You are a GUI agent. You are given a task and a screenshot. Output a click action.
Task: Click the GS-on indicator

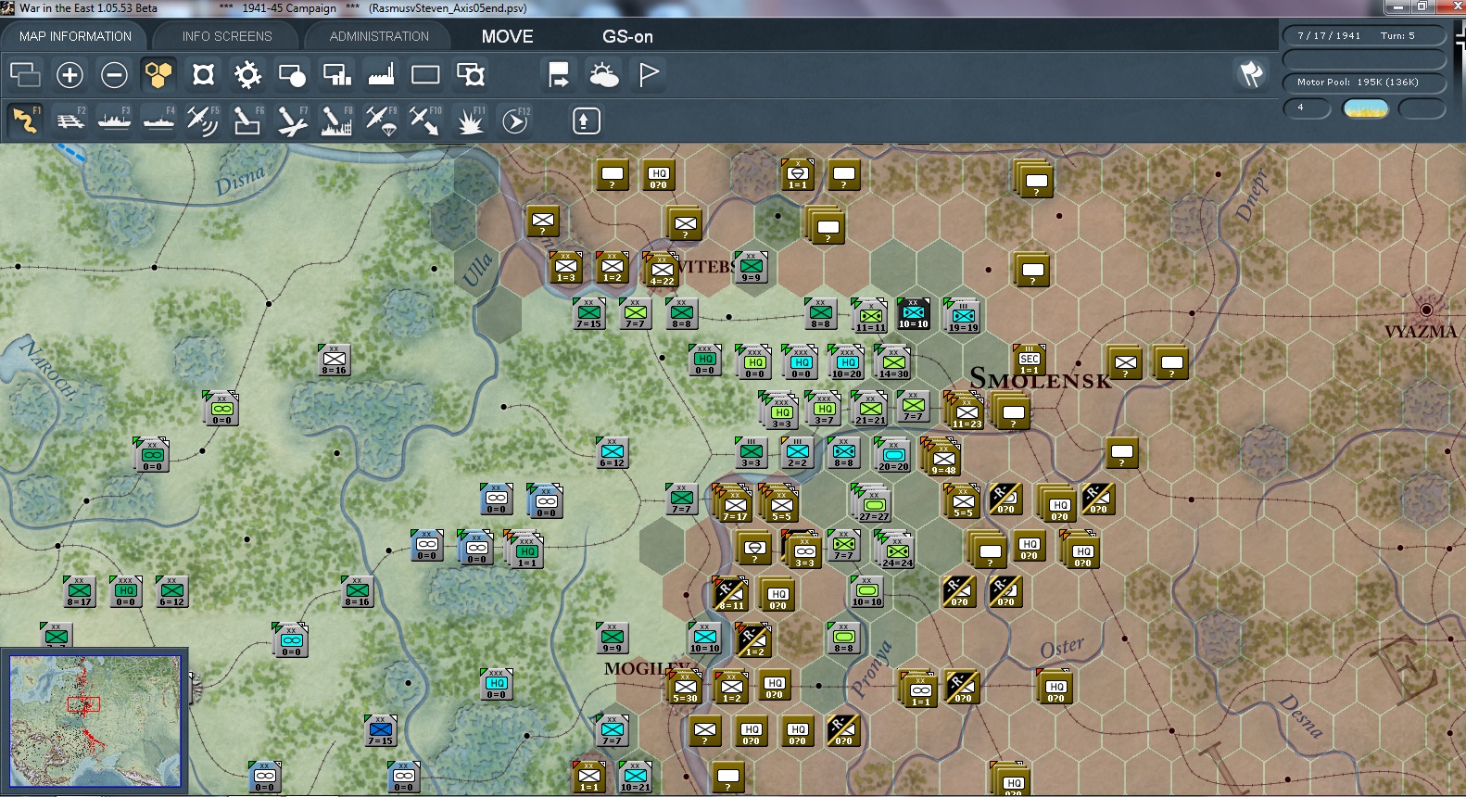click(x=627, y=36)
